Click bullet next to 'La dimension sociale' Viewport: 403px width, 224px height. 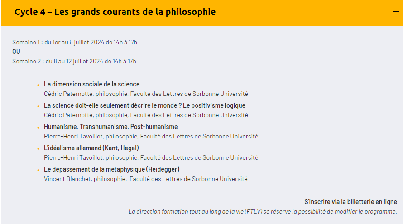(x=38, y=85)
